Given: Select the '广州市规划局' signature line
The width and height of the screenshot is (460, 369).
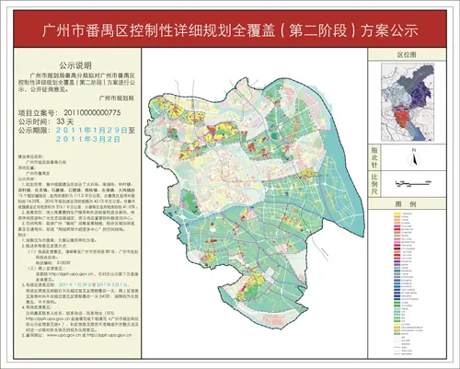Looking at the screenshot, I should click(x=117, y=98).
